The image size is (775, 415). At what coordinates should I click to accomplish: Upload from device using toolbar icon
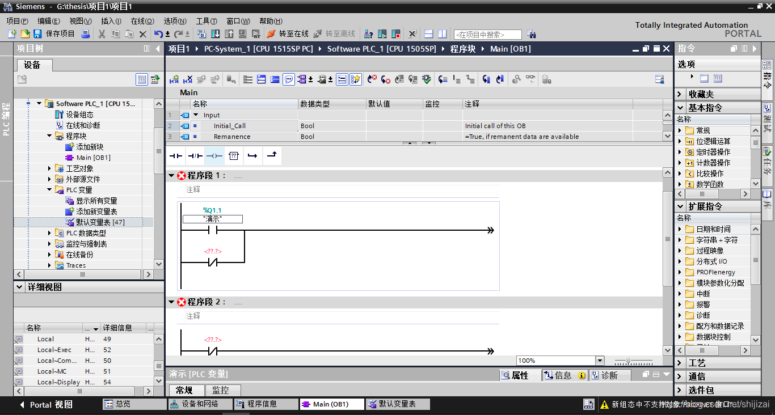tap(229, 34)
